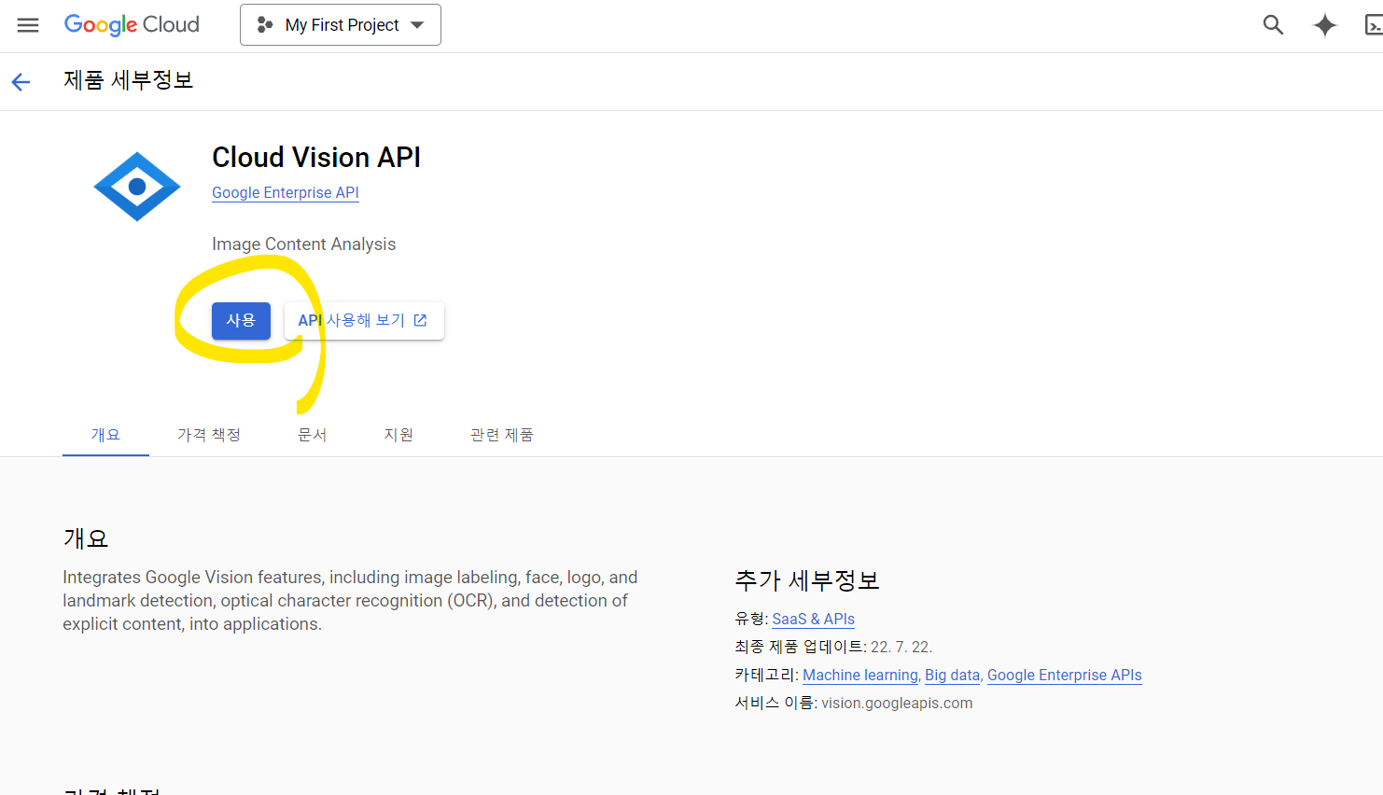Click the API 사용해 보기 button
The height and width of the screenshot is (795, 1383).
click(364, 320)
